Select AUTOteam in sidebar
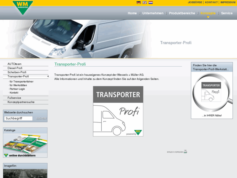 click(26, 64)
